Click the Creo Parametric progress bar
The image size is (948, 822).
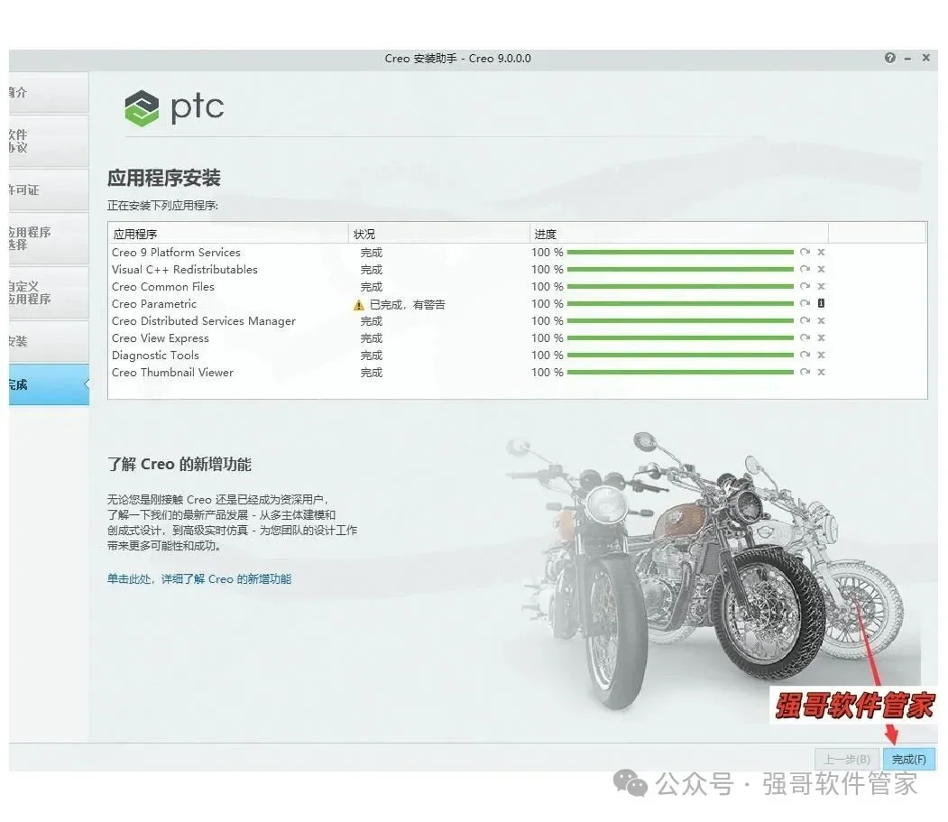tap(680, 304)
